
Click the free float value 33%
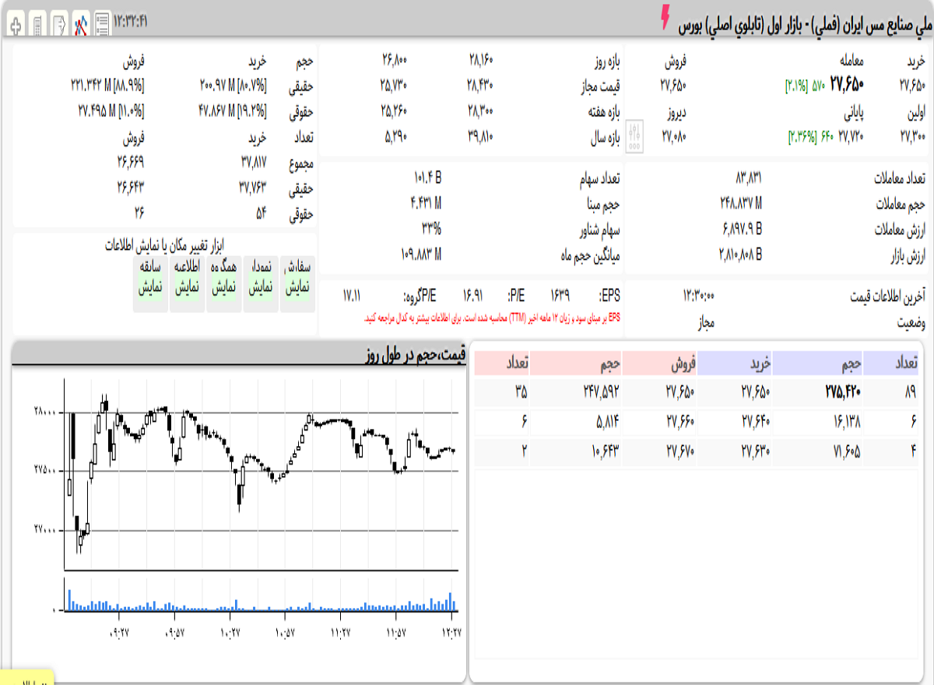pos(431,229)
